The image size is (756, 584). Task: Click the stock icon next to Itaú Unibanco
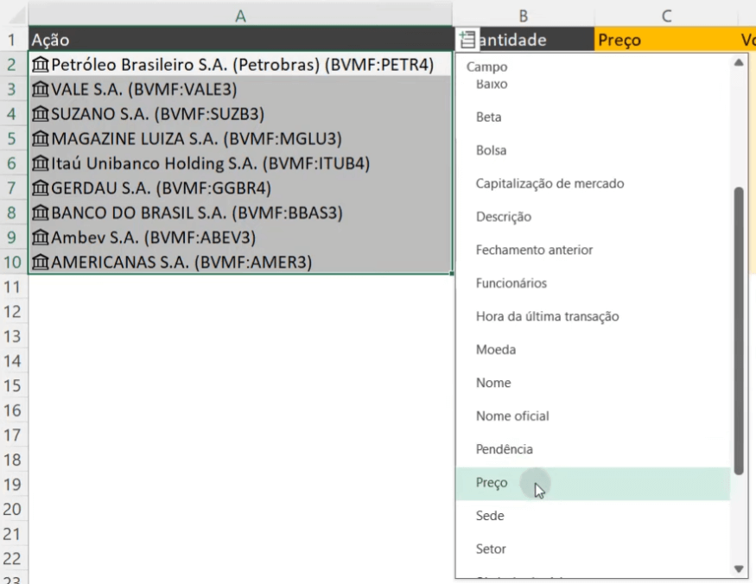[41, 163]
